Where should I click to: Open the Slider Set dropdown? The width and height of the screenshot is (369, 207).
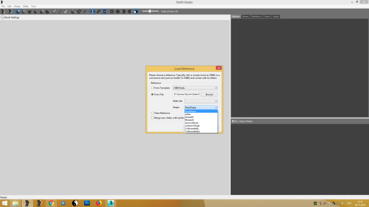[x=201, y=101]
